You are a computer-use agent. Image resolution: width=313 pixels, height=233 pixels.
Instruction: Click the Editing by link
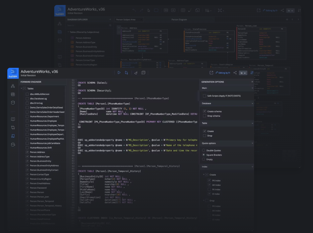[223, 73]
